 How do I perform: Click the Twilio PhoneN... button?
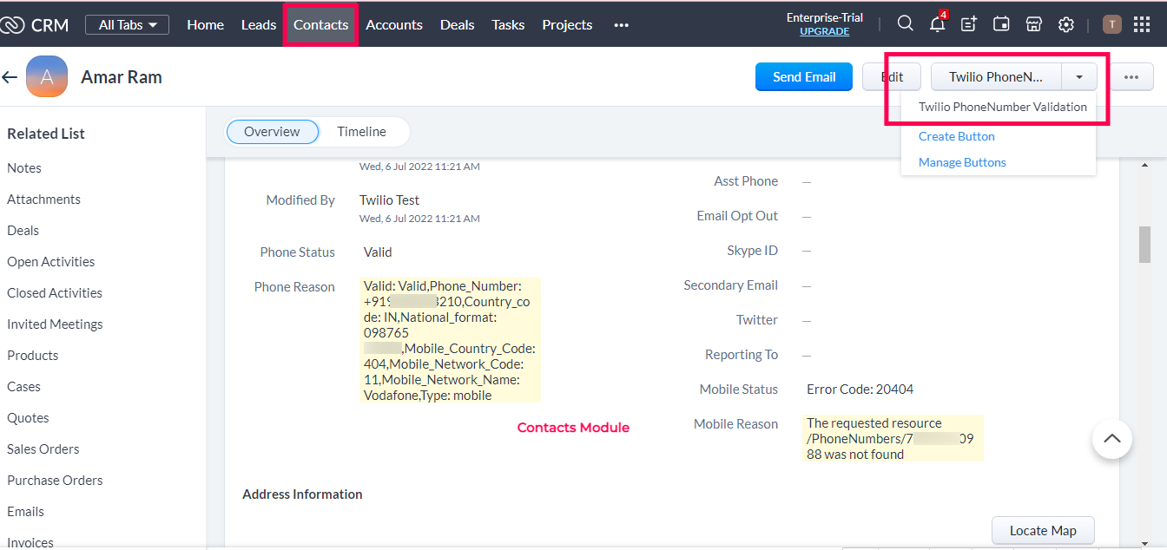[x=996, y=76]
